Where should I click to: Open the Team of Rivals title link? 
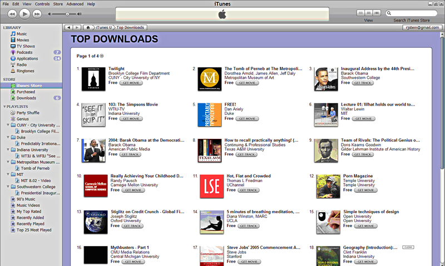(x=380, y=140)
